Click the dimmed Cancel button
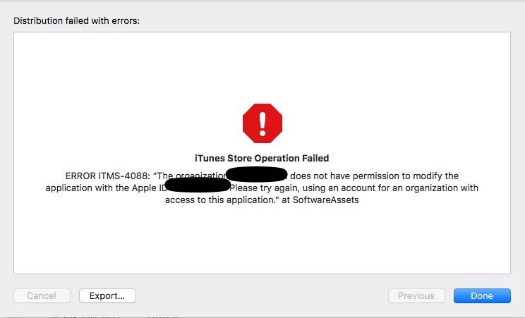Viewport: 525px width, 318px height. click(42, 296)
